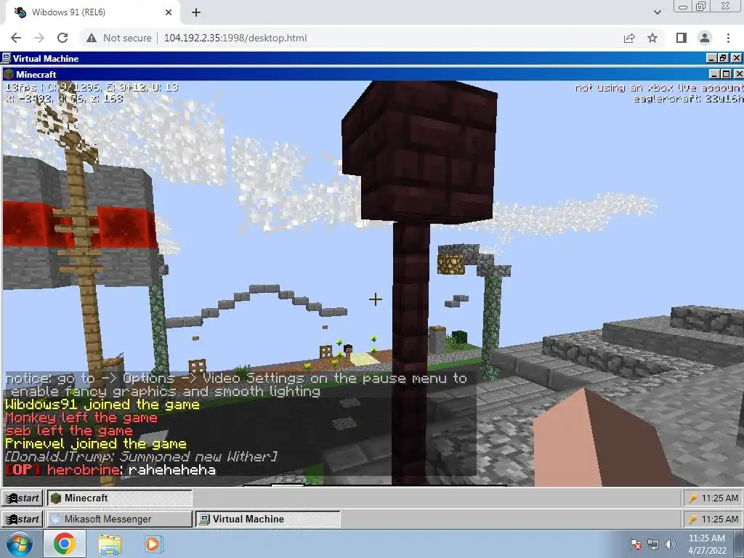Open the Not secure site warning

120,38
